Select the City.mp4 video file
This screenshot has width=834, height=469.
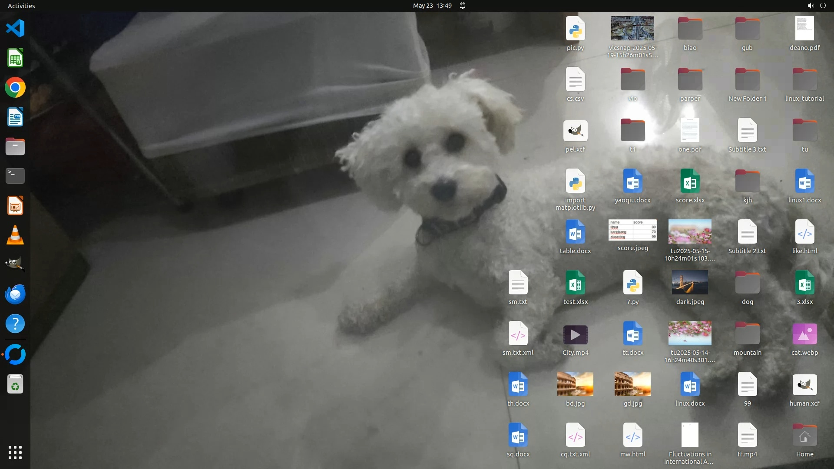(575, 335)
